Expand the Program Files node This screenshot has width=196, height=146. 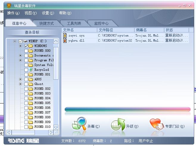(20, 60)
